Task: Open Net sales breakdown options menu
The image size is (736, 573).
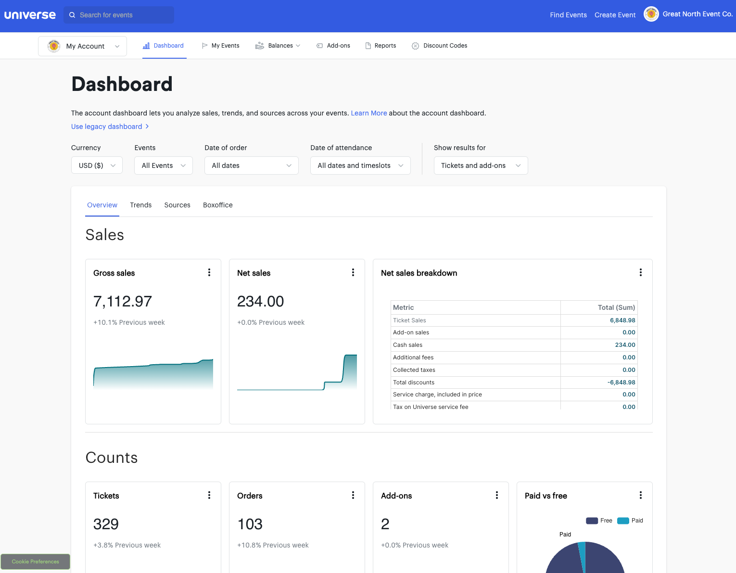Action: point(641,273)
